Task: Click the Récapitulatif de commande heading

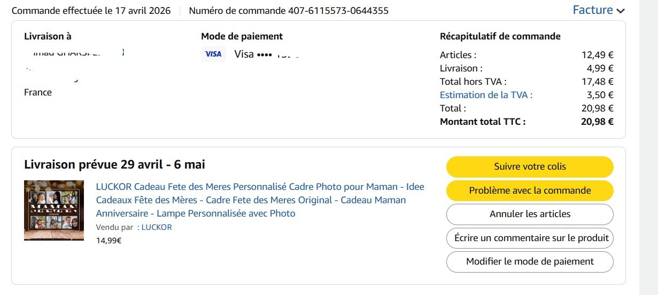Action: 500,36
